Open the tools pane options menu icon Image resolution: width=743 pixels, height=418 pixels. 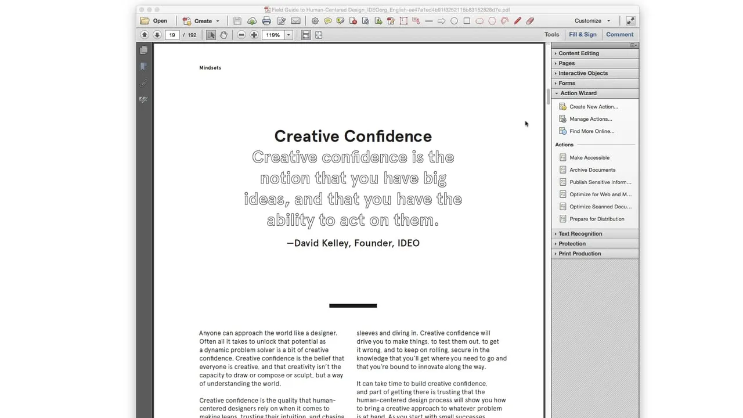point(634,45)
